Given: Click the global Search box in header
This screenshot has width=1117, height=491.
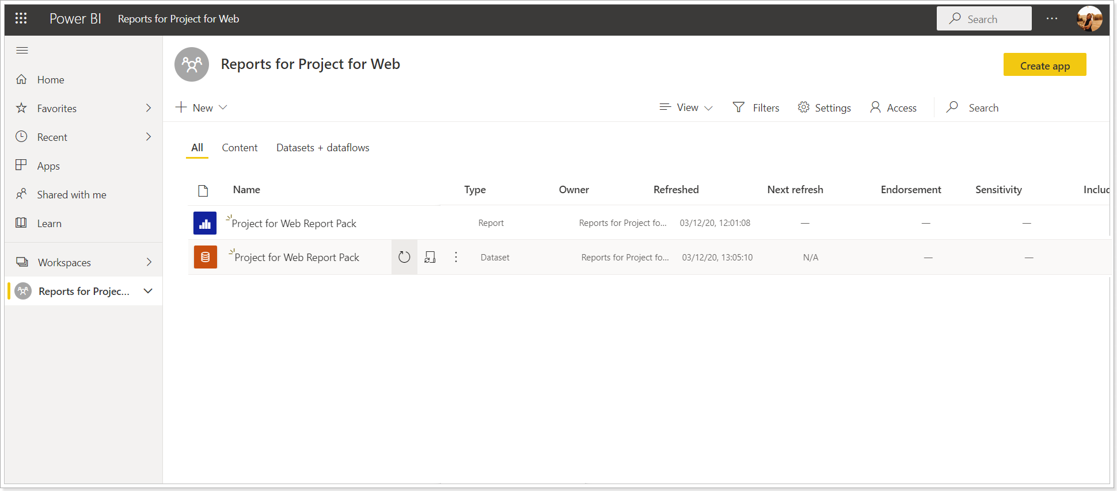Looking at the screenshot, I should point(984,19).
